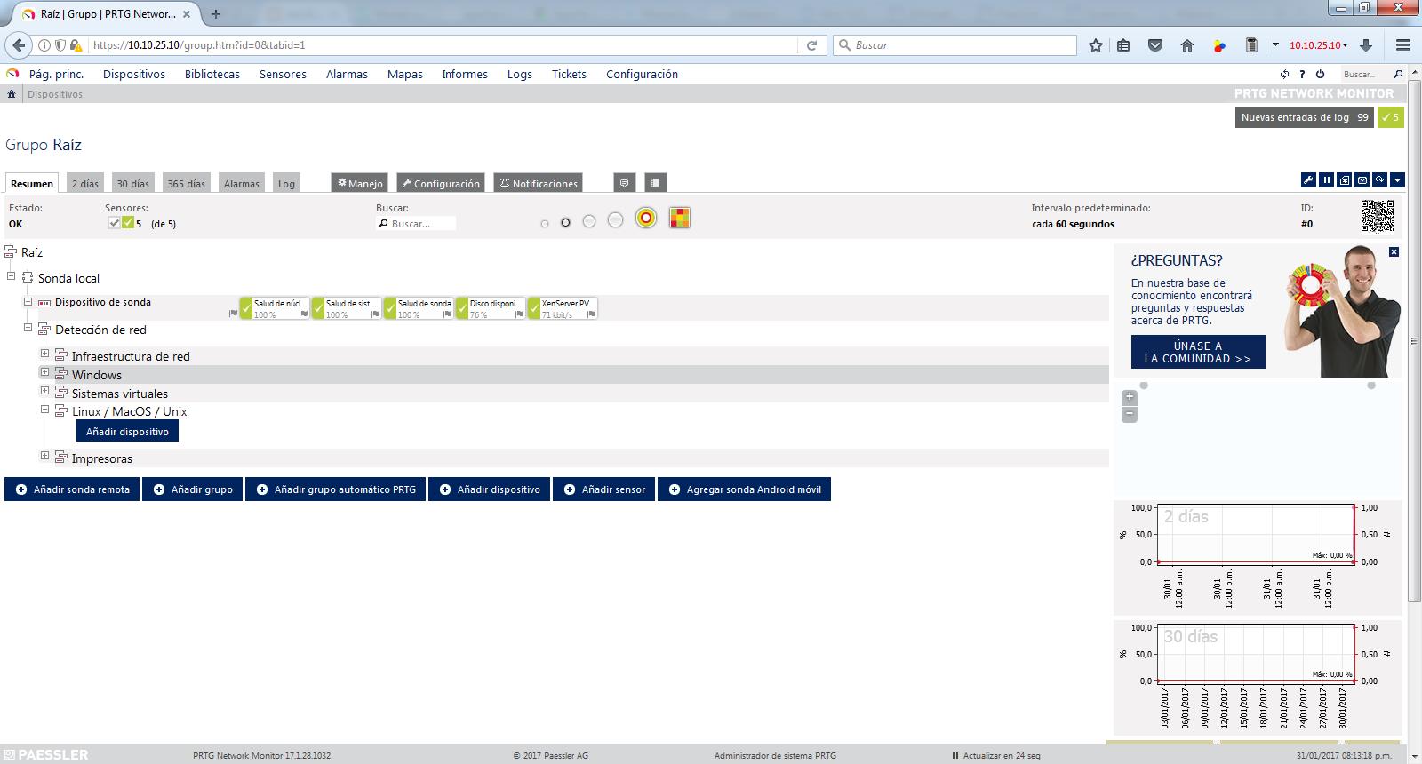Collapse the Sonda local node

[11, 276]
